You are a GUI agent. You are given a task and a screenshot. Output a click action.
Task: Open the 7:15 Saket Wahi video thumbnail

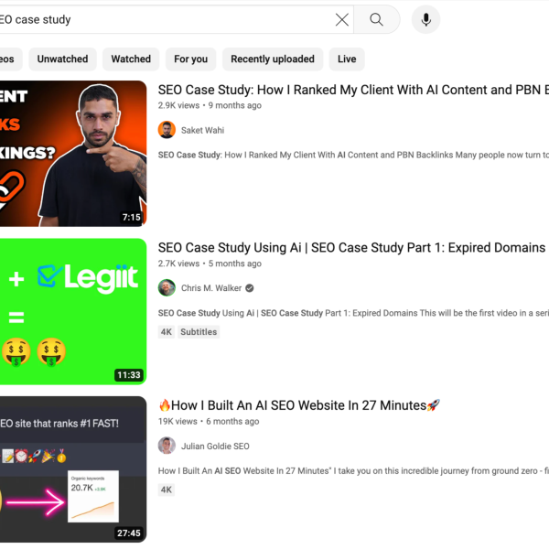point(73,154)
